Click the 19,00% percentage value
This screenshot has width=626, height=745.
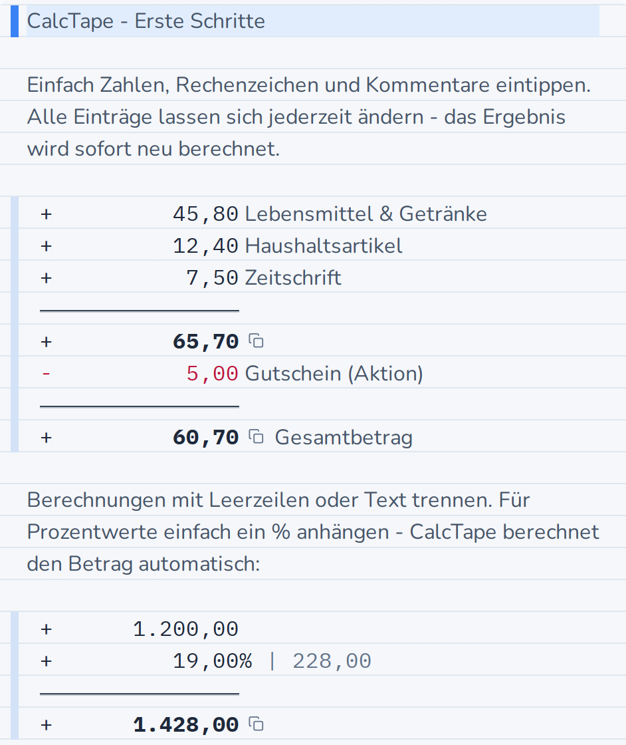tap(212, 661)
